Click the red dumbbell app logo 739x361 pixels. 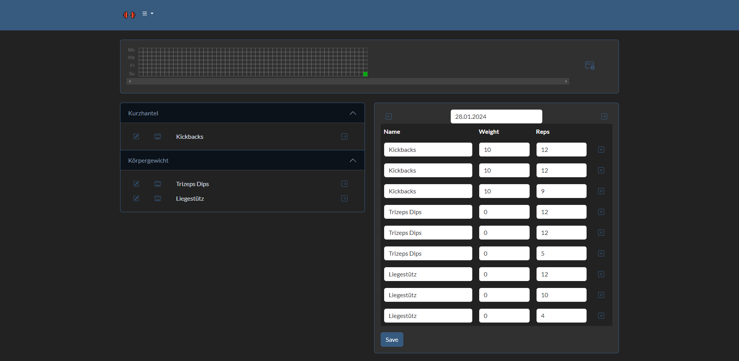tap(129, 15)
